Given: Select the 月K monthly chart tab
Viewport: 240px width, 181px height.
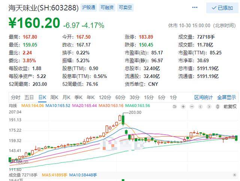Looking at the screenshot, I should click(x=66, y=97).
